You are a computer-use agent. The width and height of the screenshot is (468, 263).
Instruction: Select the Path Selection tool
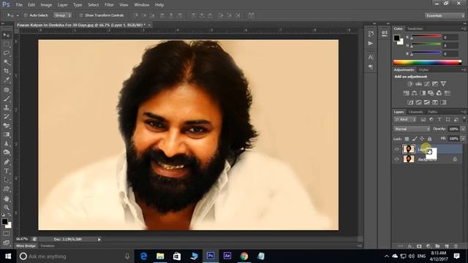[7, 180]
